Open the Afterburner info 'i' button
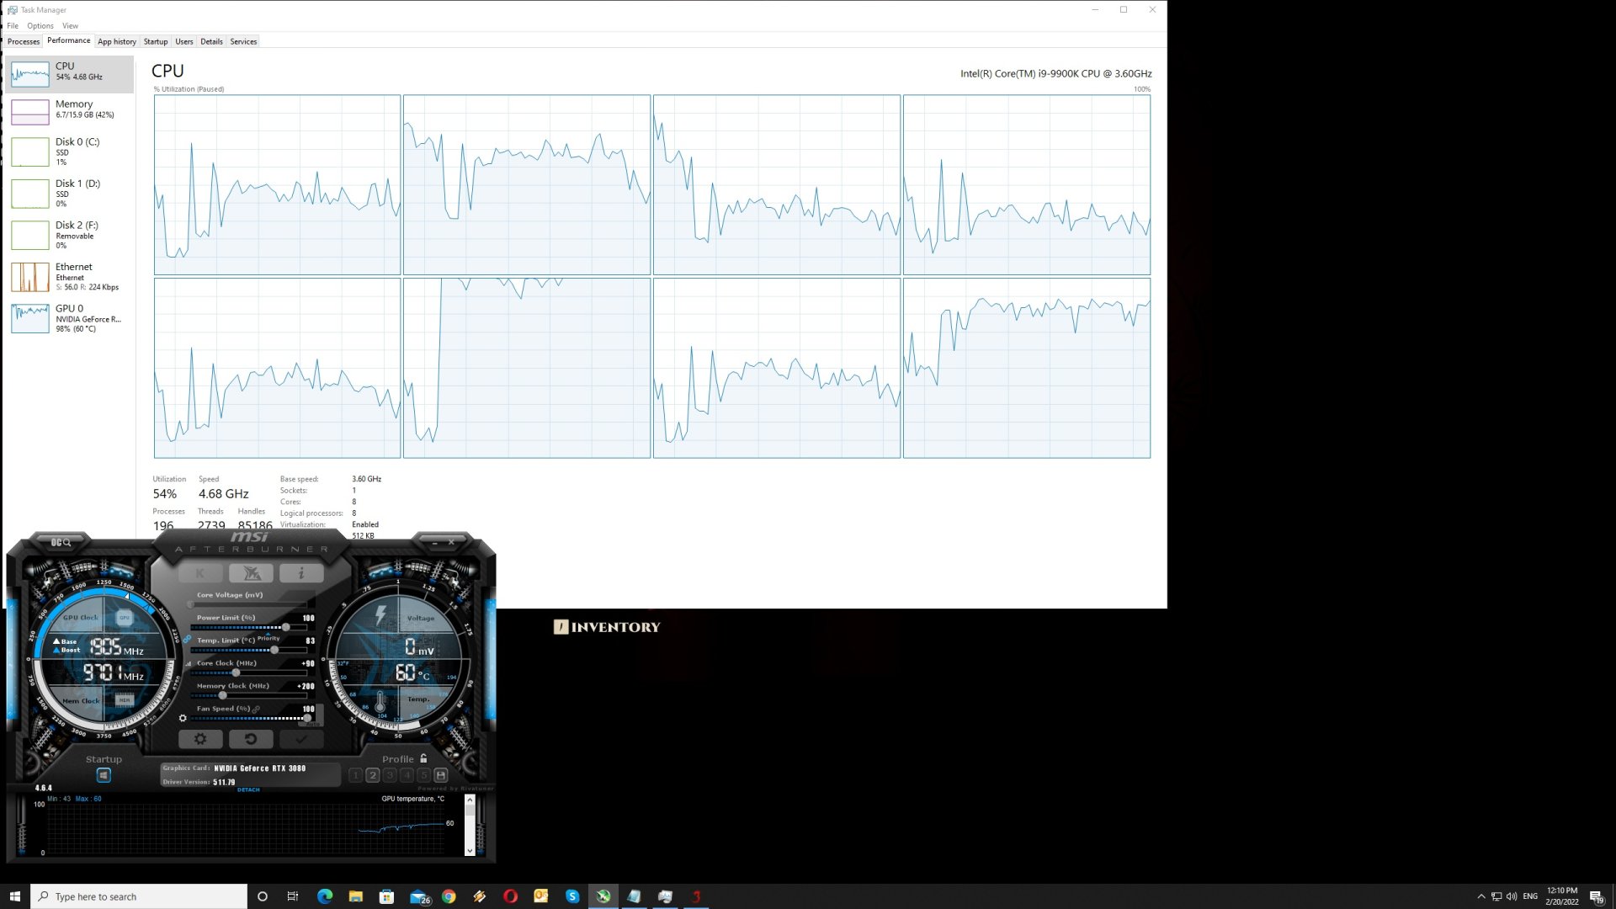The image size is (1616, 909). 300,574
